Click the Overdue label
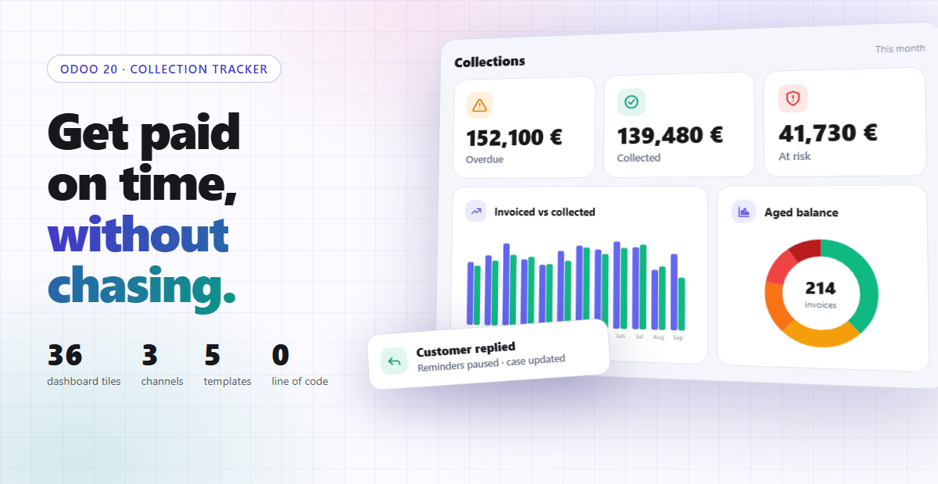The width and height of the screenshot is (938, 484). click(485, 159)
